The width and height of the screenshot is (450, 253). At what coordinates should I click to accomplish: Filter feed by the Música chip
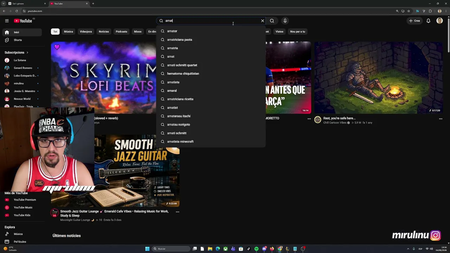69,32
